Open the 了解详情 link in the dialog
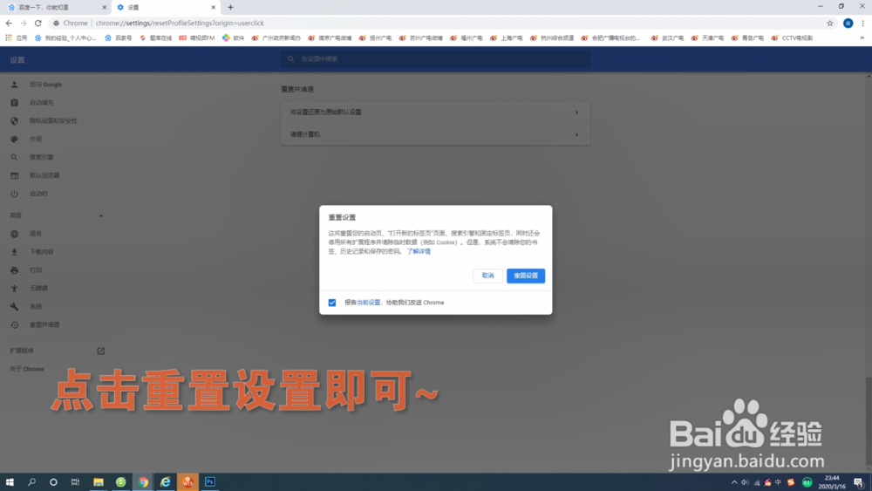 click(x=419, y=251)
